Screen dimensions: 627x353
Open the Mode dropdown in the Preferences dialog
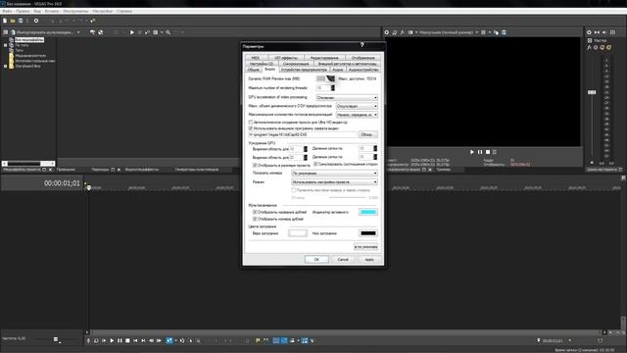(x=334, y=182)
